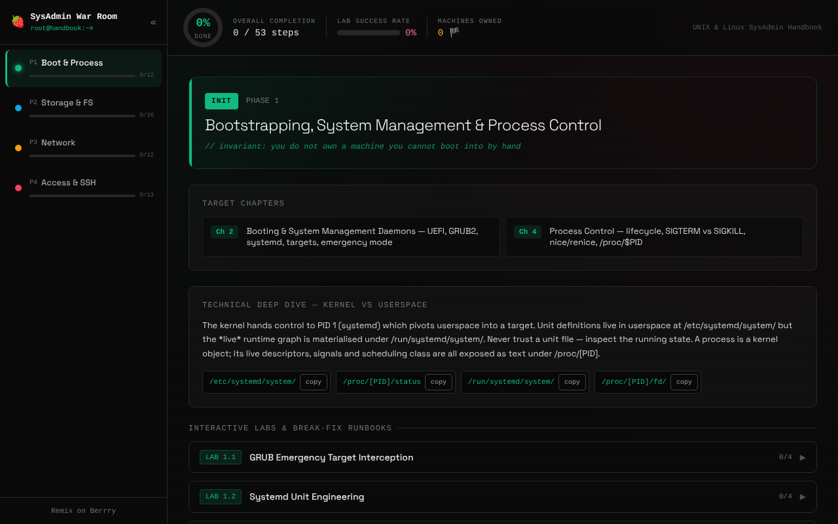Click the 0/16 count under Storage & FS
The width and height of the screenshot is (838, 524).
click(147, 115)
